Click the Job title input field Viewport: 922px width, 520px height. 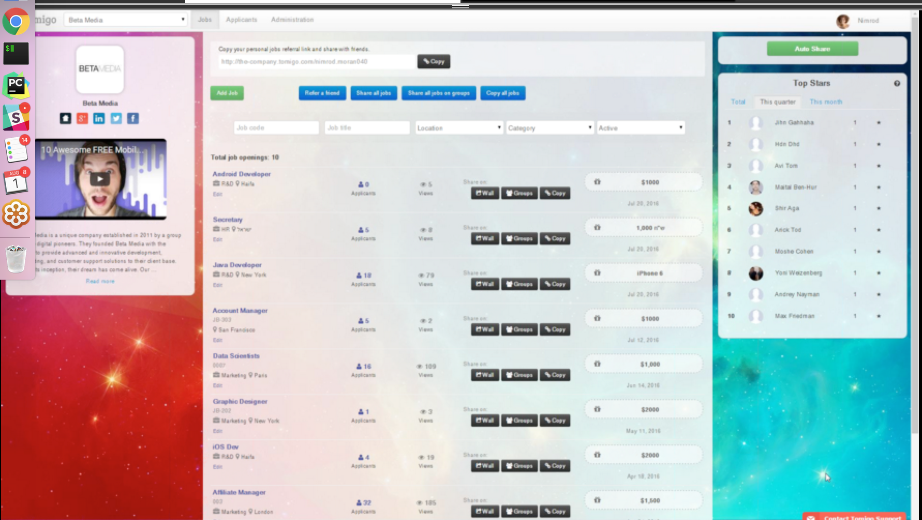click(x=367, y=128)
